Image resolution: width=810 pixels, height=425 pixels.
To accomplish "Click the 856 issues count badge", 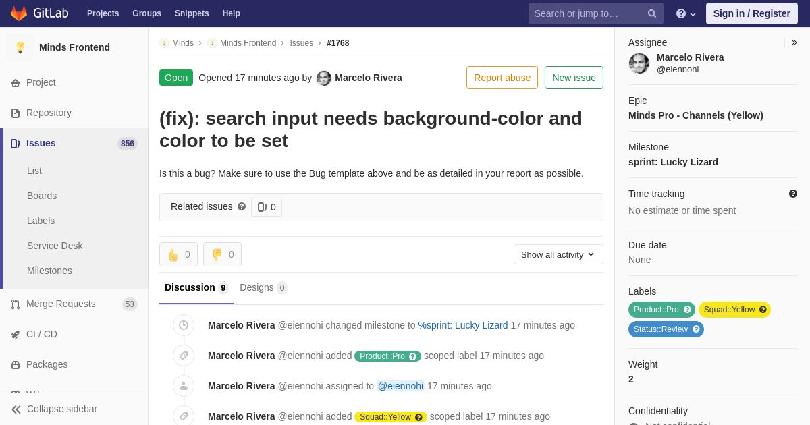I will coord(128,143).
